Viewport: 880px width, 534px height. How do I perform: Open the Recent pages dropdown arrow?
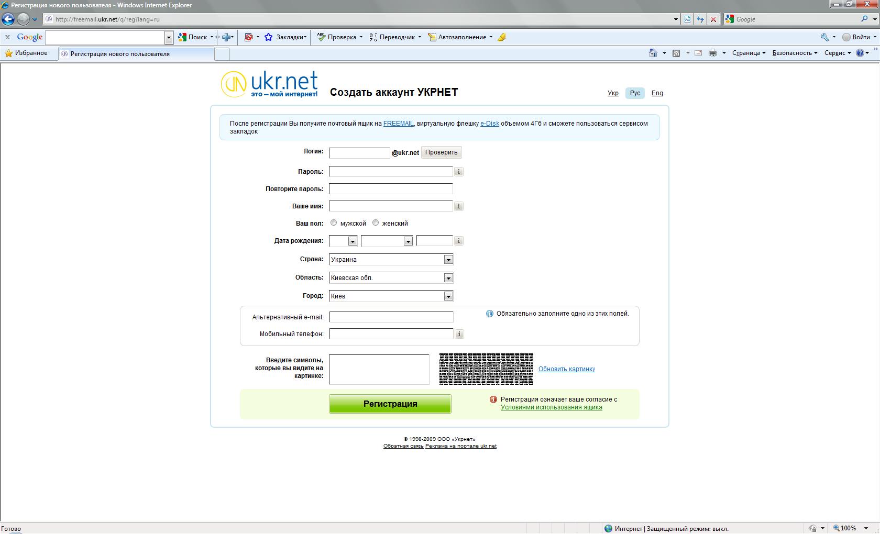point(35,19)
